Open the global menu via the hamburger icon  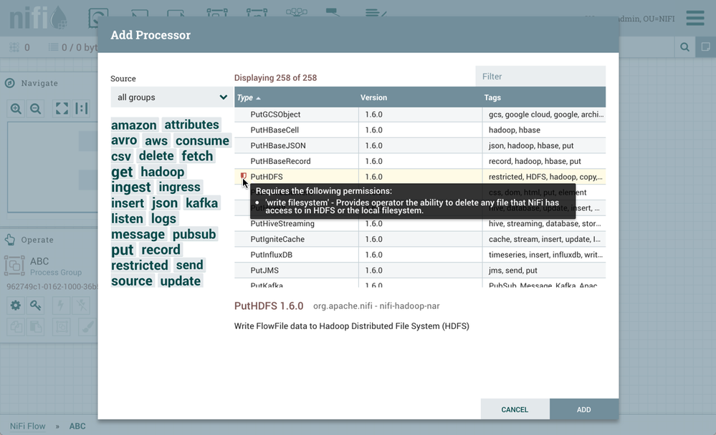pyautogui.click(x=694, y=18)
